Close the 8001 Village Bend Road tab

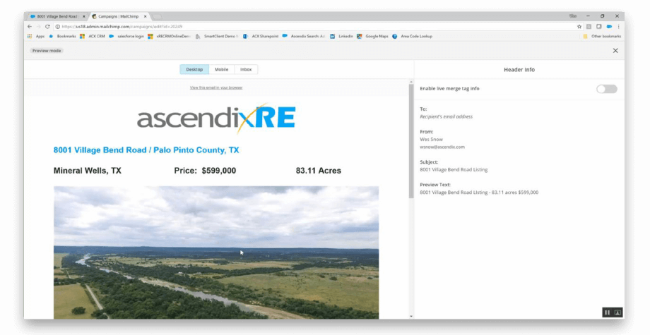(x=84, y=16)
